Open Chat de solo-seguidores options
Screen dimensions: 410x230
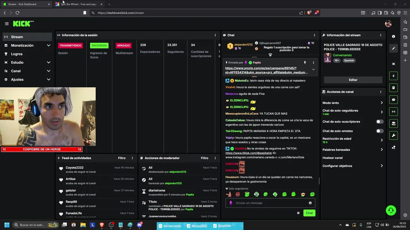point(353,112)
